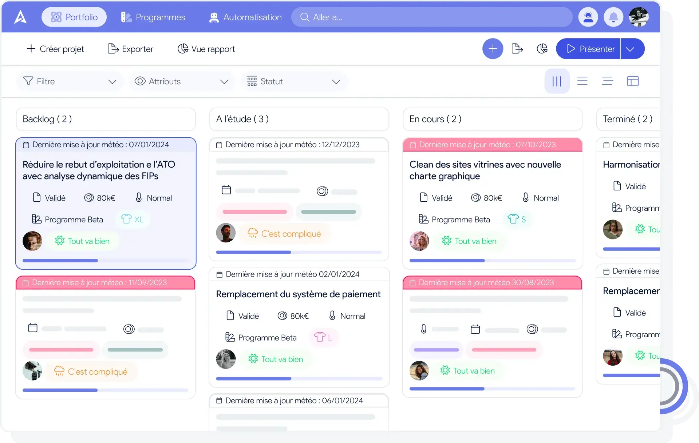Click the app logo in top bar
The image size is (699, 443).
tap(20, 17)
